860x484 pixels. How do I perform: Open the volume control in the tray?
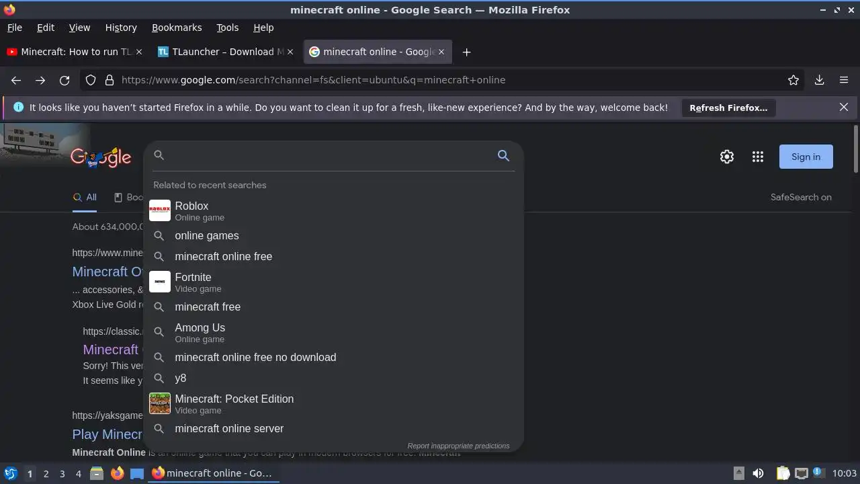(758, 473)
